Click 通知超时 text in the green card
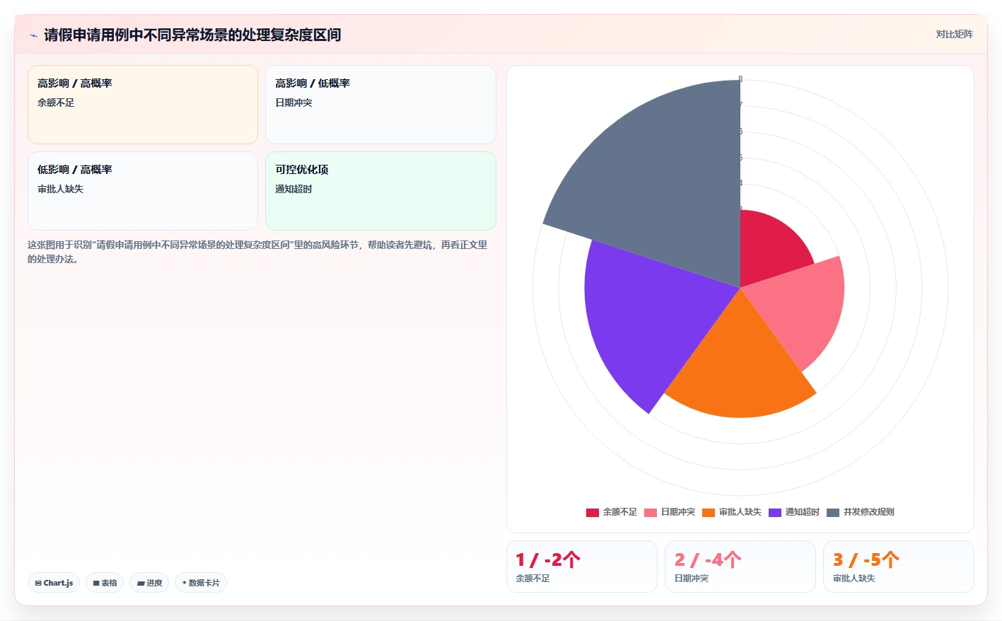1002x621 pixels. [293, 189]
